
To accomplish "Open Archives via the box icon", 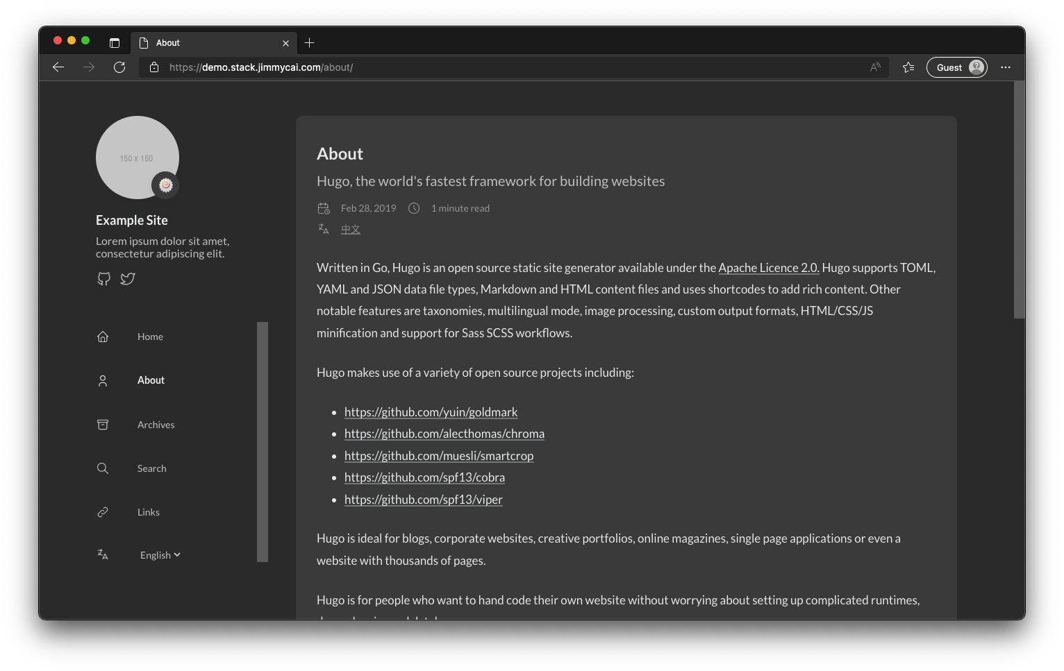I will point(103,424).
